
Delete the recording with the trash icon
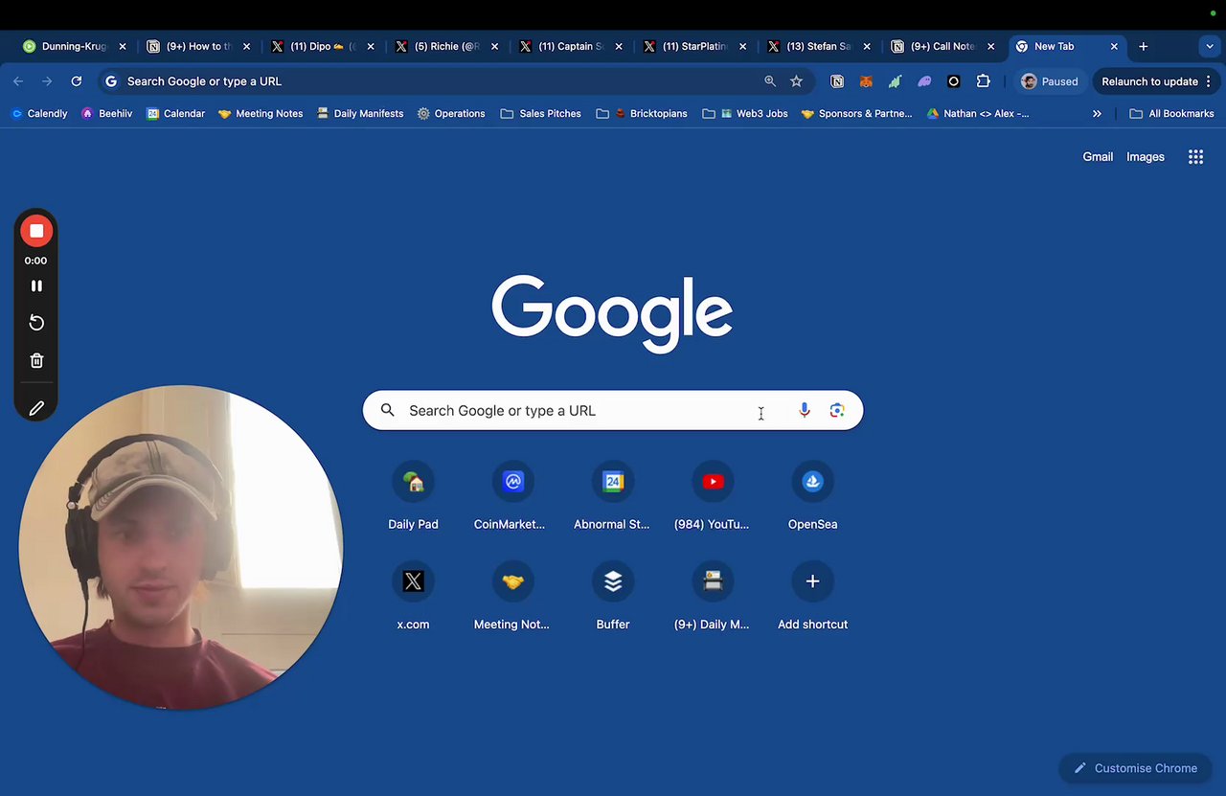36,360
